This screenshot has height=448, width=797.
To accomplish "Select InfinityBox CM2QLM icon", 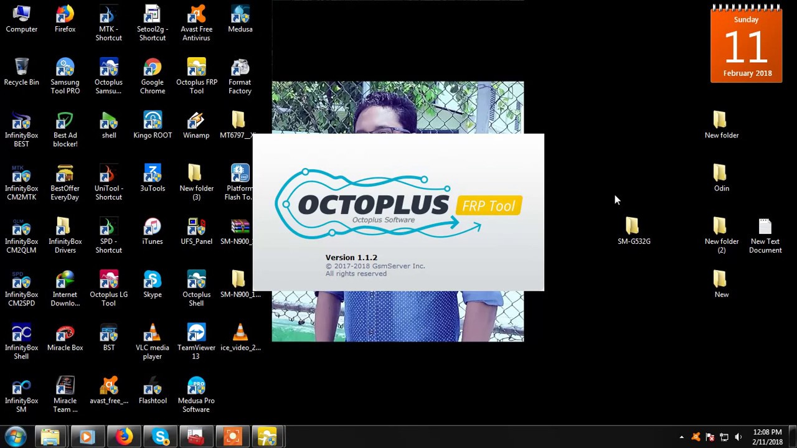I will coord(21,236).
